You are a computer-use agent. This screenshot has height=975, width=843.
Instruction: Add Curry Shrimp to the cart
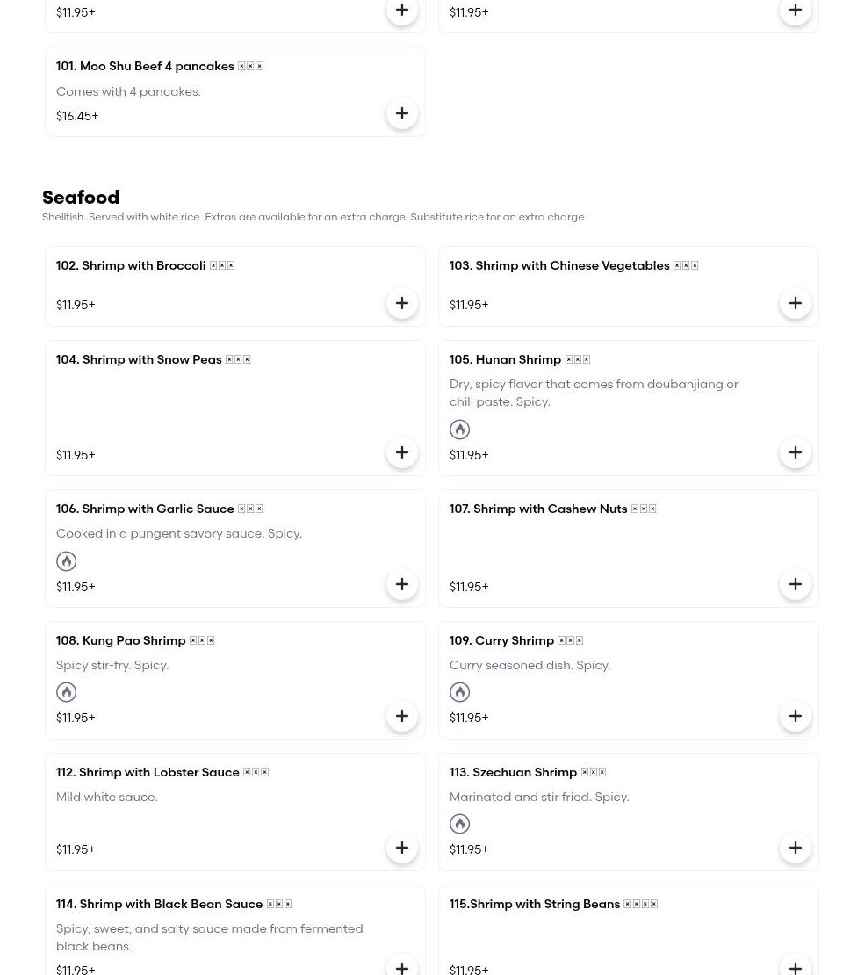point(796,716)
